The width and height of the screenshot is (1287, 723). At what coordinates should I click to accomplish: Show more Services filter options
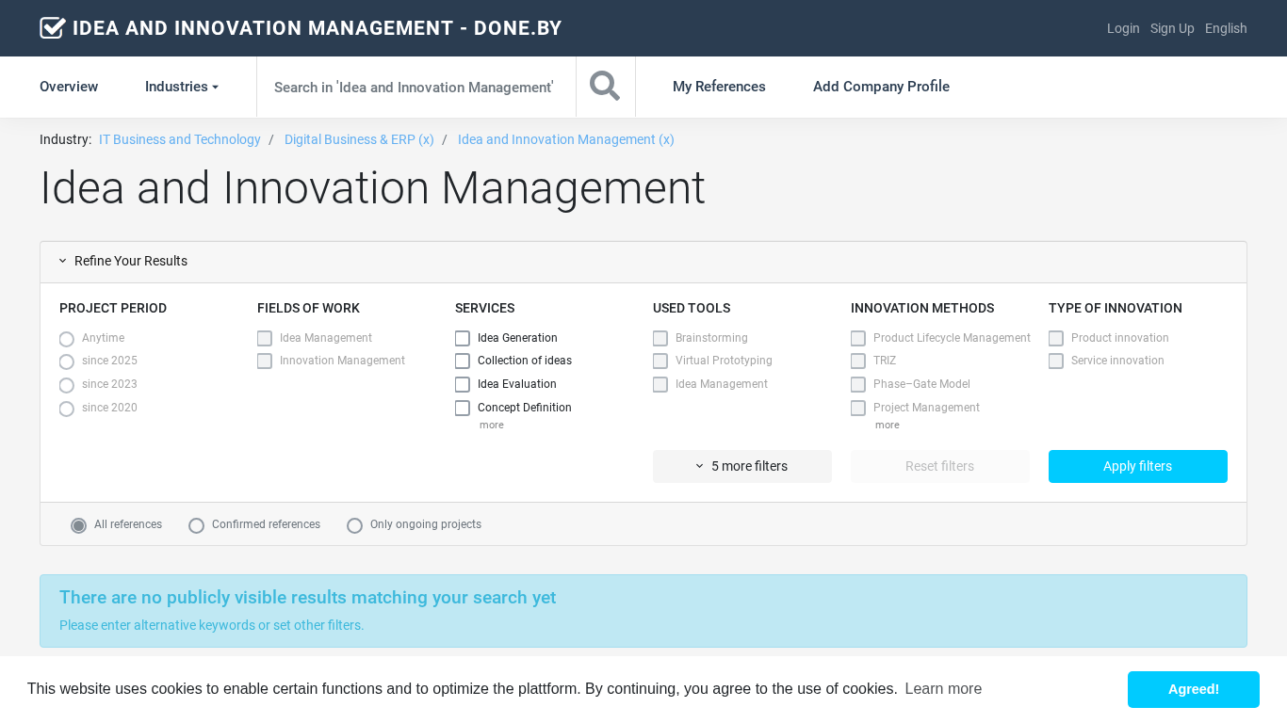491,426
